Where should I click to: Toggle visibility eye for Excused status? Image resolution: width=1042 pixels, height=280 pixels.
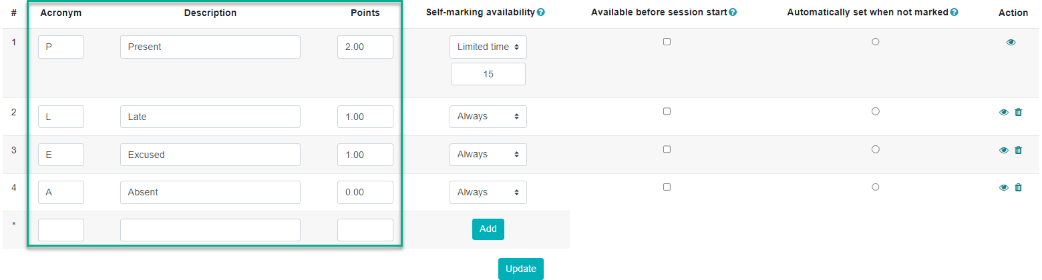(x=1003, y=150)
